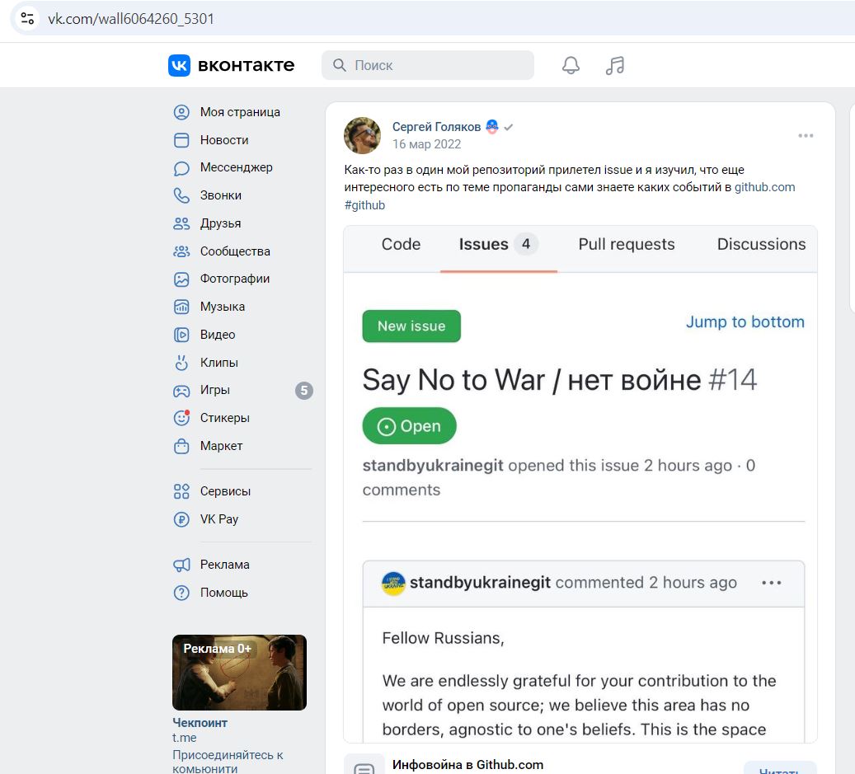This screenshot has width=855, height=774.
Task: Click the Звонки phone icon
Action: coord(181,195)
